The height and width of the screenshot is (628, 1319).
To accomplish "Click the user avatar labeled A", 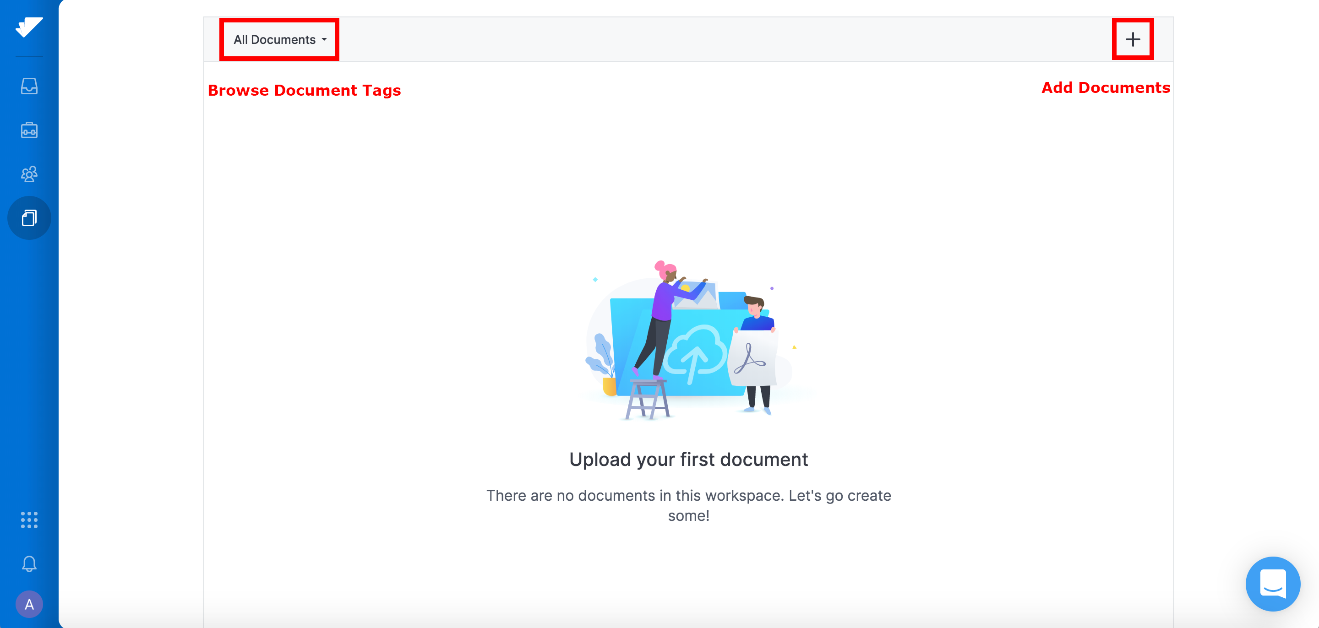I will tap(29, 605).
